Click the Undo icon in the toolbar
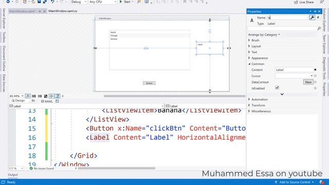Viewport: 329px width, 185px height. (x=52, y=2)
